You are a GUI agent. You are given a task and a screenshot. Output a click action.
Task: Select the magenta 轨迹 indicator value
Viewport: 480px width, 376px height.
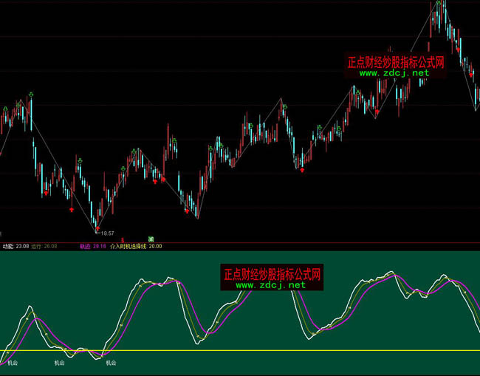[93, 246]
